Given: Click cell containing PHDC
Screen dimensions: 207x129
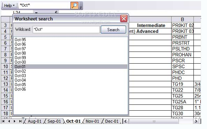Looking at the screenshot, I should pyautogui.click(x=182, y=72).
